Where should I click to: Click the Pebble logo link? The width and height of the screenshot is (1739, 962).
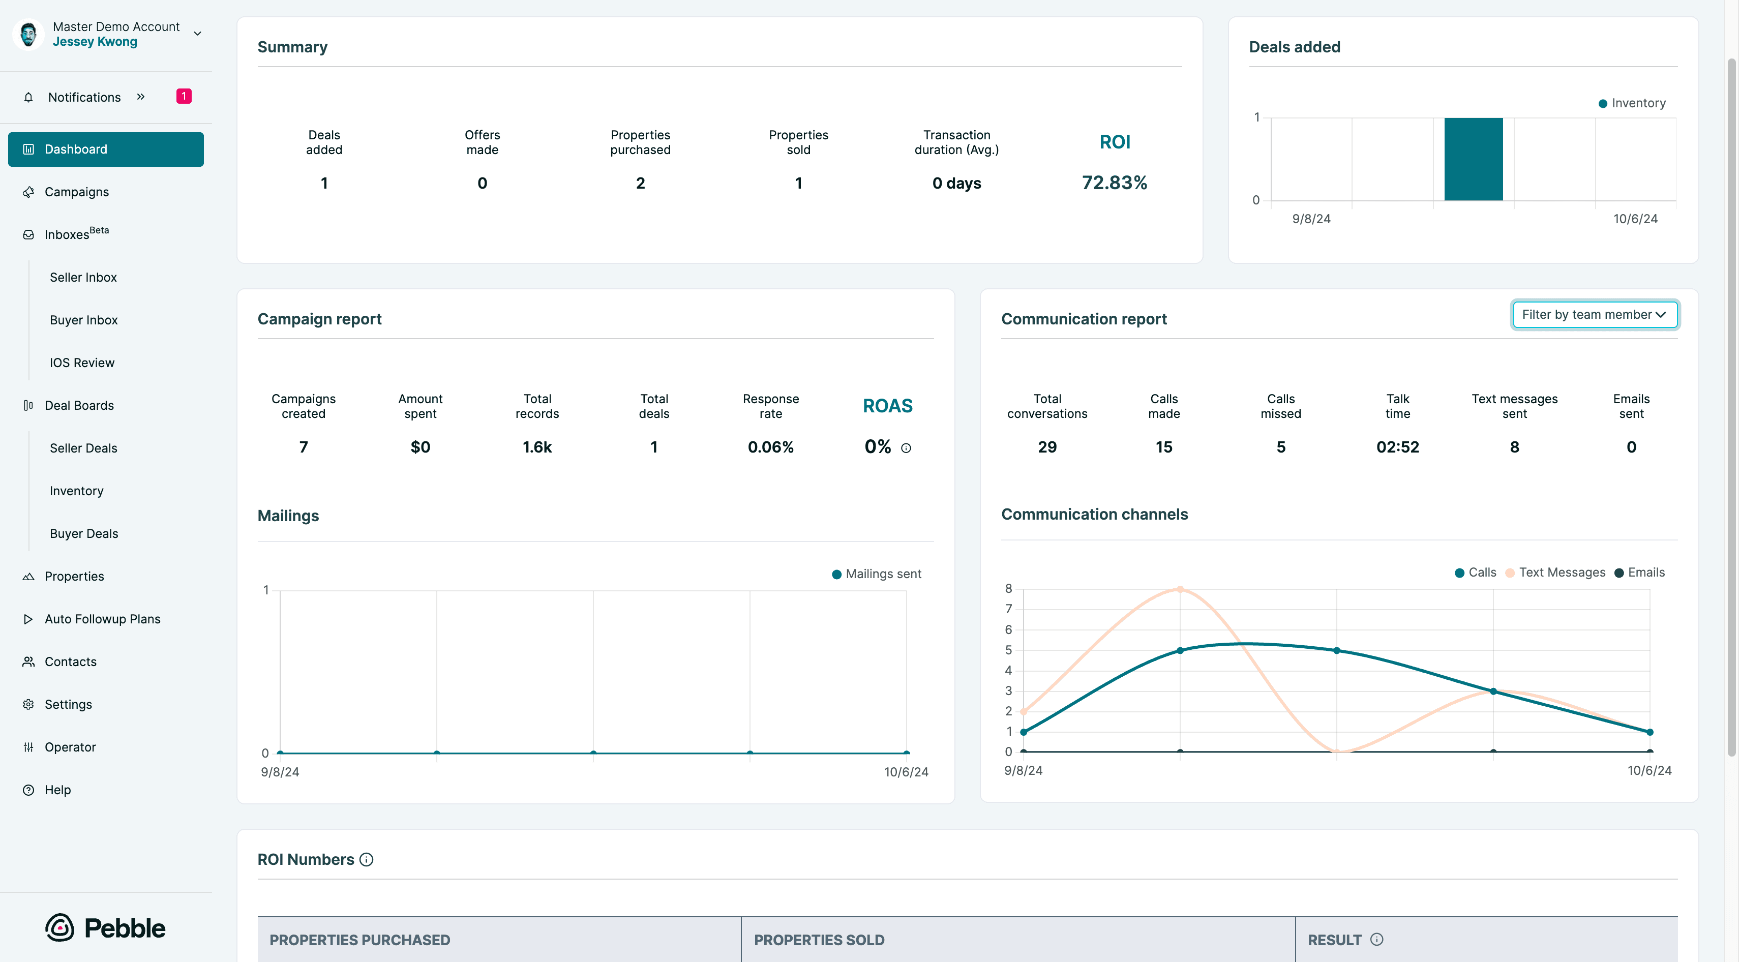[105, 927]
